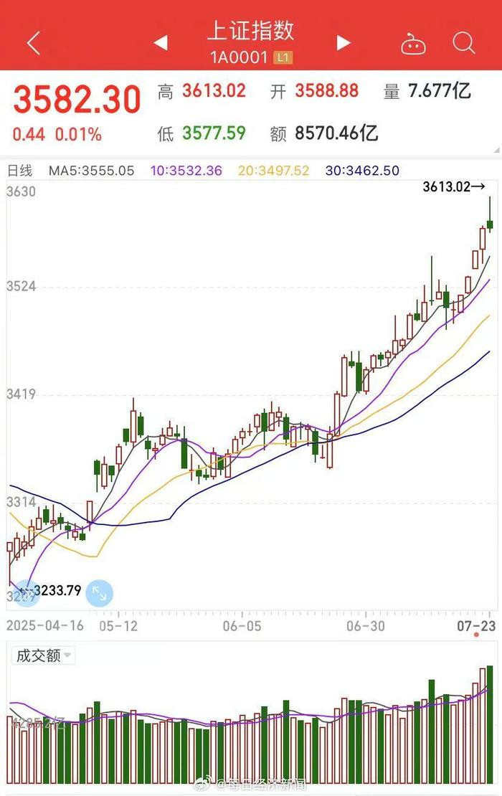Tap the navy 30:3462.50 MA label
Image resolution: width=502 pixels, height=796 pixels.
click(x=362, y=171)
